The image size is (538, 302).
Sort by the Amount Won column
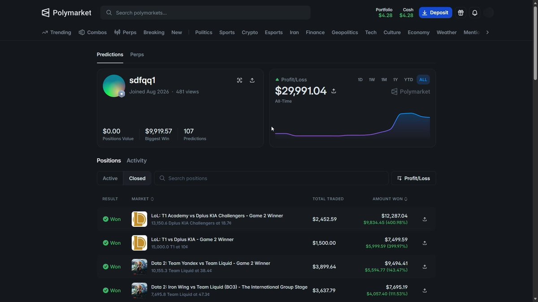tap(390, 199)
